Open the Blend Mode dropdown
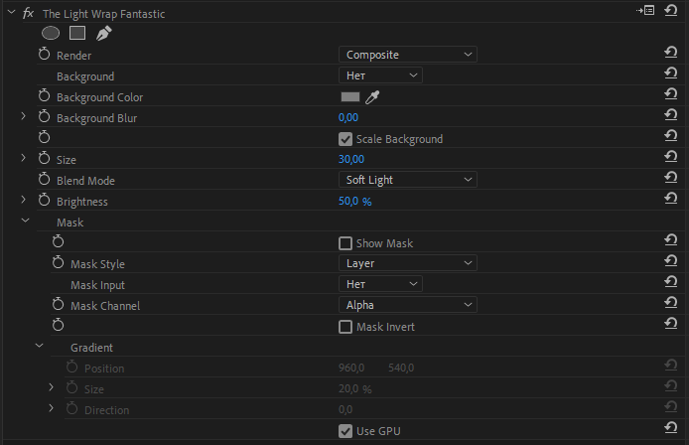689x445 pixels. (407, 180)
